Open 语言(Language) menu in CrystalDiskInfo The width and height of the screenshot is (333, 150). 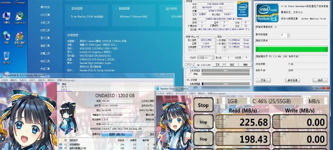point(66,80)
